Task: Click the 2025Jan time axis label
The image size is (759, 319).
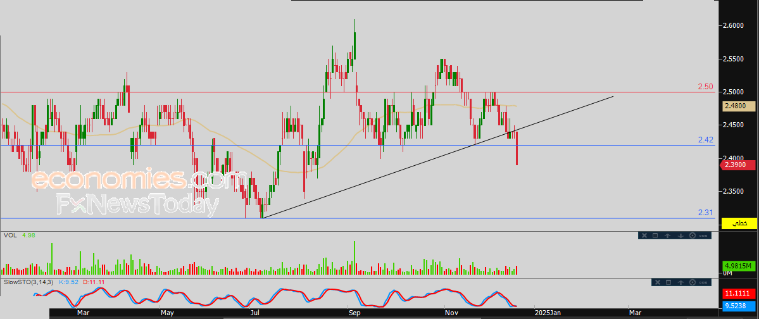Action: coord(548,313)
